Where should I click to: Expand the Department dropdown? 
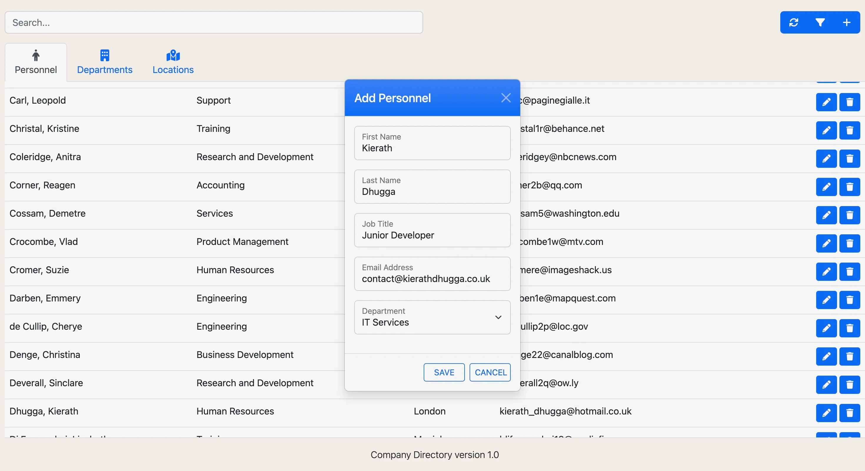click(x=432, y=317)
